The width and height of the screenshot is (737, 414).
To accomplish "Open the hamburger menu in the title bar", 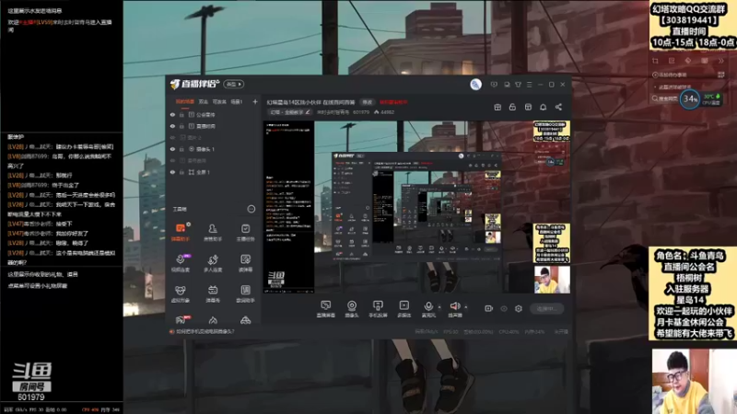I will [x=529, y=85].
